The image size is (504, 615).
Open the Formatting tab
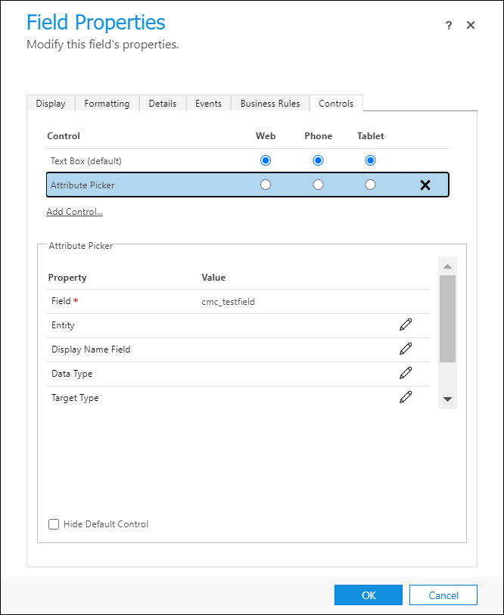[107, 103]
